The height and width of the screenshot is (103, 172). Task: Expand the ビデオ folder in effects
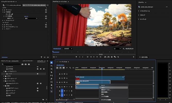click(x=4, y=76)
